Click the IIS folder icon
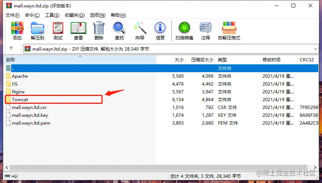Image resolution: width=322 pixels, height=183 pixels. point(8,84)
